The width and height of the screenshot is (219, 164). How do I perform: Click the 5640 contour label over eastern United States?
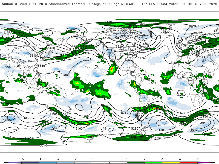pyautogui.click(x=133, y=51)
